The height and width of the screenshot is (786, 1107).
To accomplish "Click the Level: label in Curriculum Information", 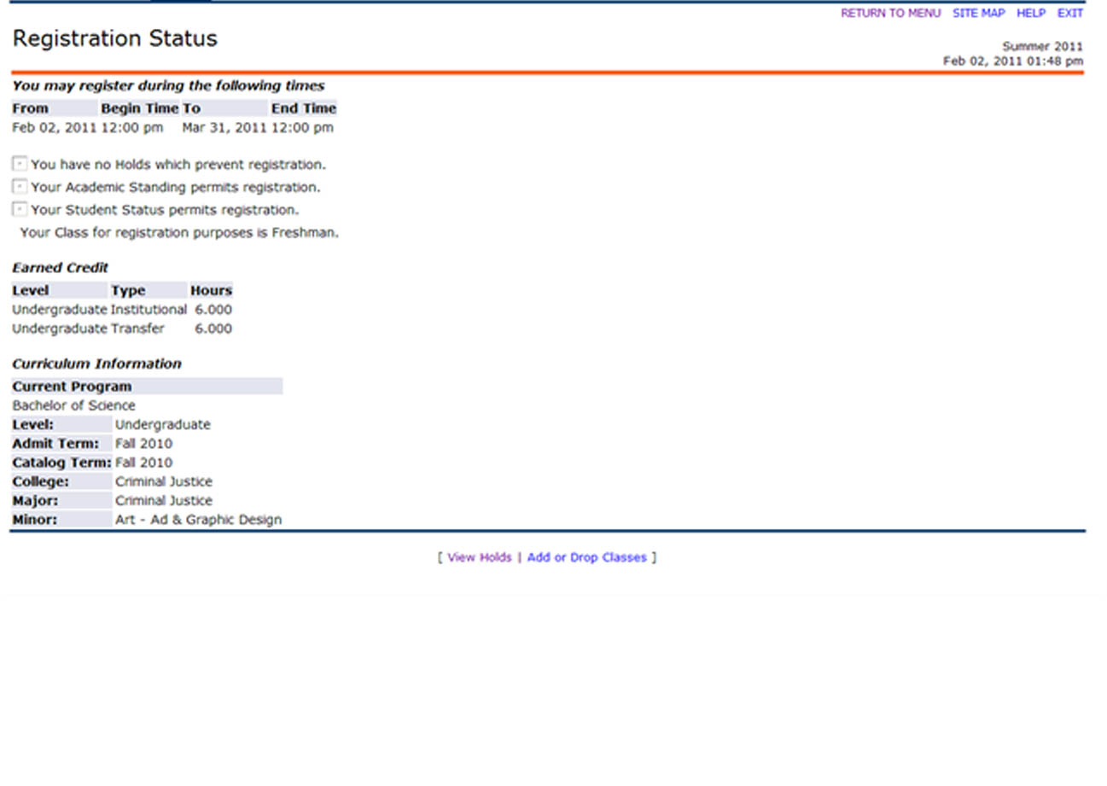I will [x=61, y=425].
